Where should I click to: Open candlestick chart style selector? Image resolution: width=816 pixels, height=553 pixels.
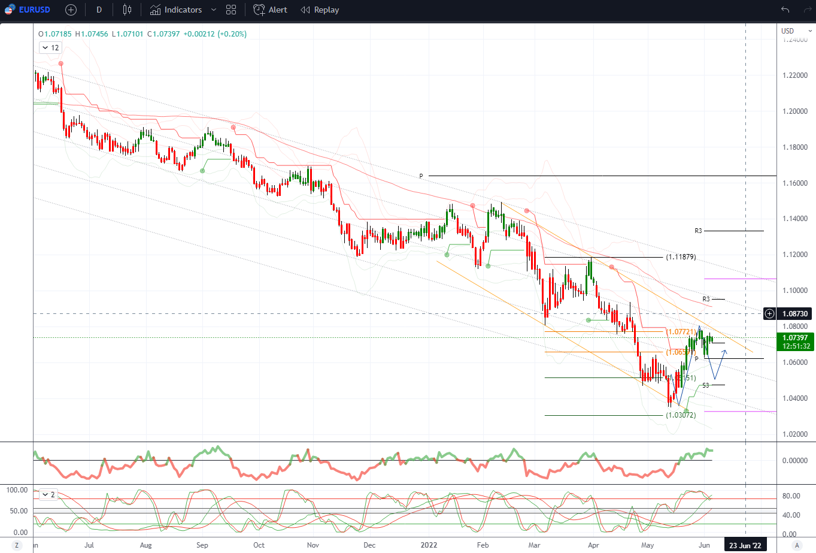tap(127, 10)
